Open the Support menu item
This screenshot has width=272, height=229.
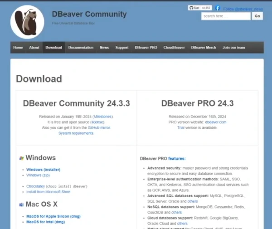122,48
